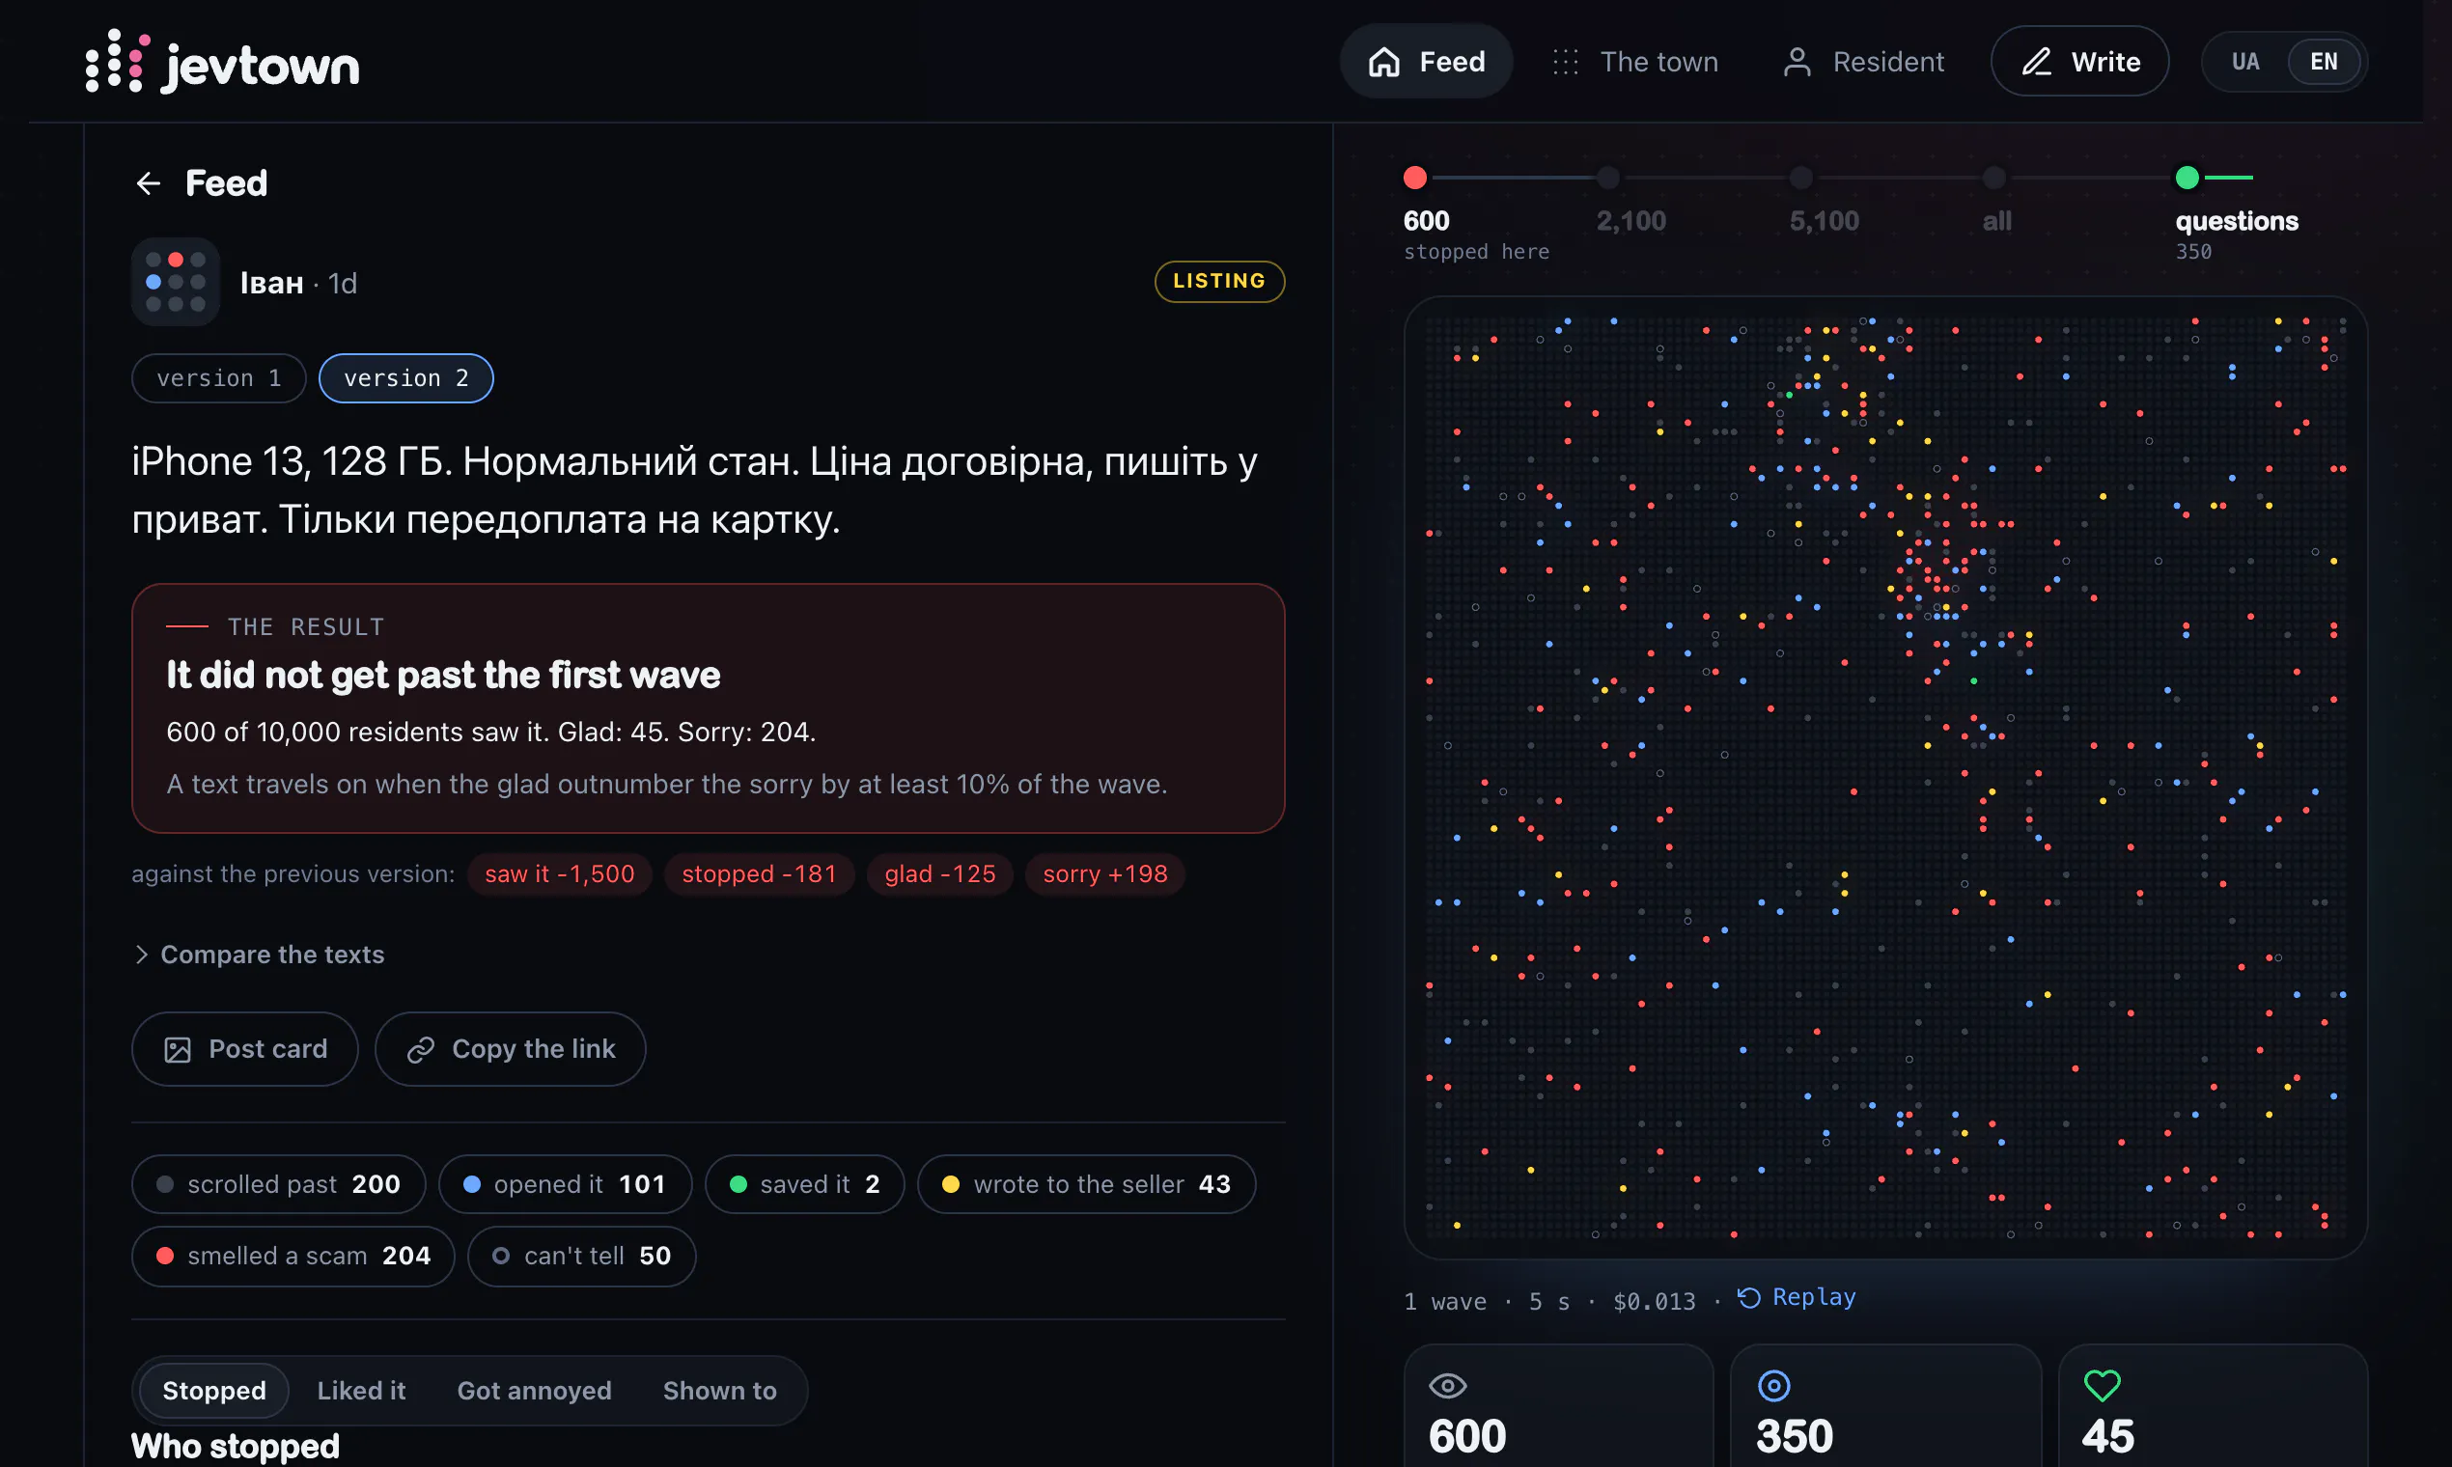Click the Replay link
This screenshot has width=2452, height=1467.
(x=1797, y=1297)
